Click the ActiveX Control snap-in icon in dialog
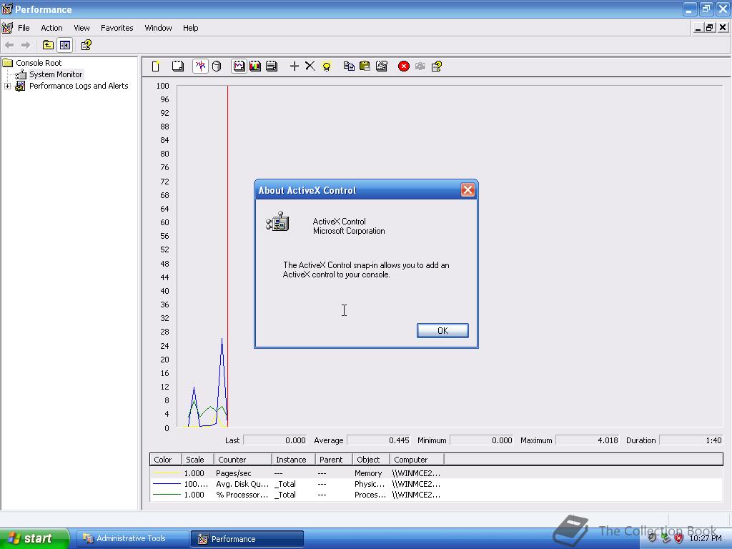 click(x=278, y=222)
